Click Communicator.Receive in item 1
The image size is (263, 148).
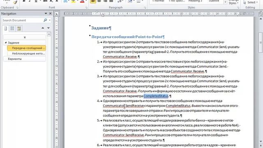pos(120,57)
